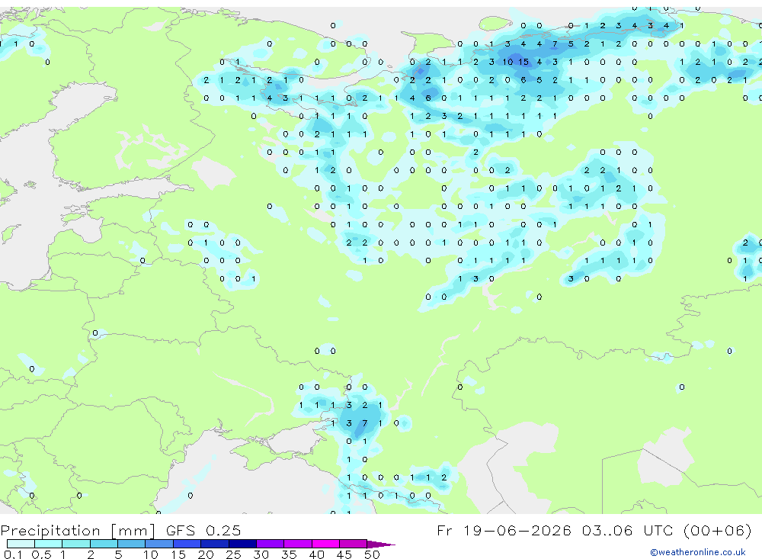
Task: Click the 'Precipitation [mm] GFS 0.25' title
Action: click(120, 530)
